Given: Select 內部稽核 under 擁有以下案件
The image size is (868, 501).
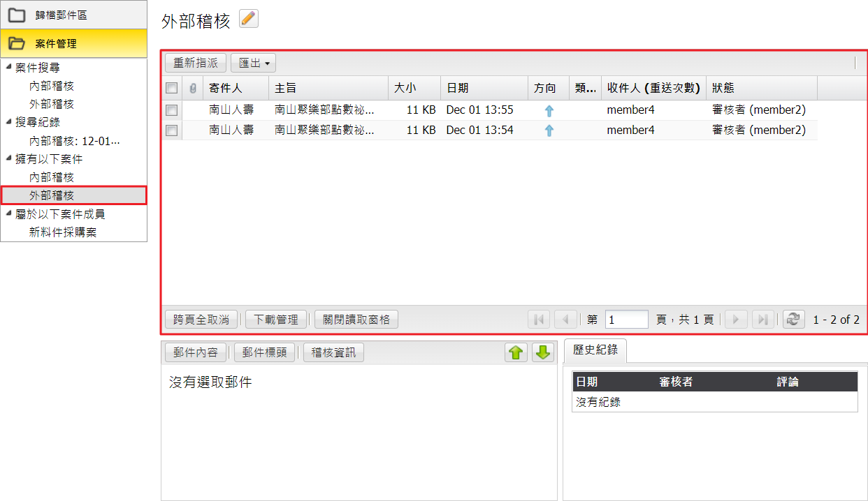Looking at the screenshot, I should pyautogui.click(x=52, y=177).
